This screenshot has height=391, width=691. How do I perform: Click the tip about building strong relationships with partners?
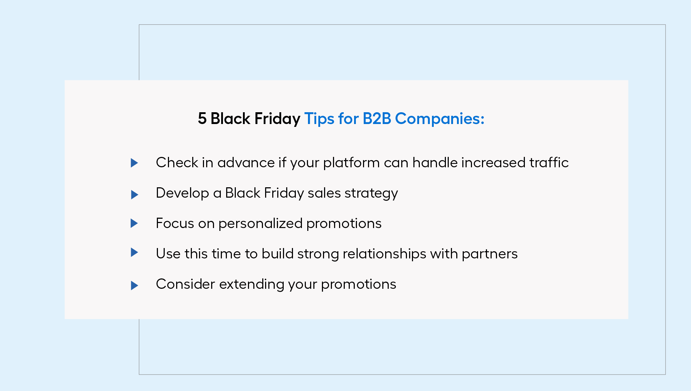[x=337, y=254]
